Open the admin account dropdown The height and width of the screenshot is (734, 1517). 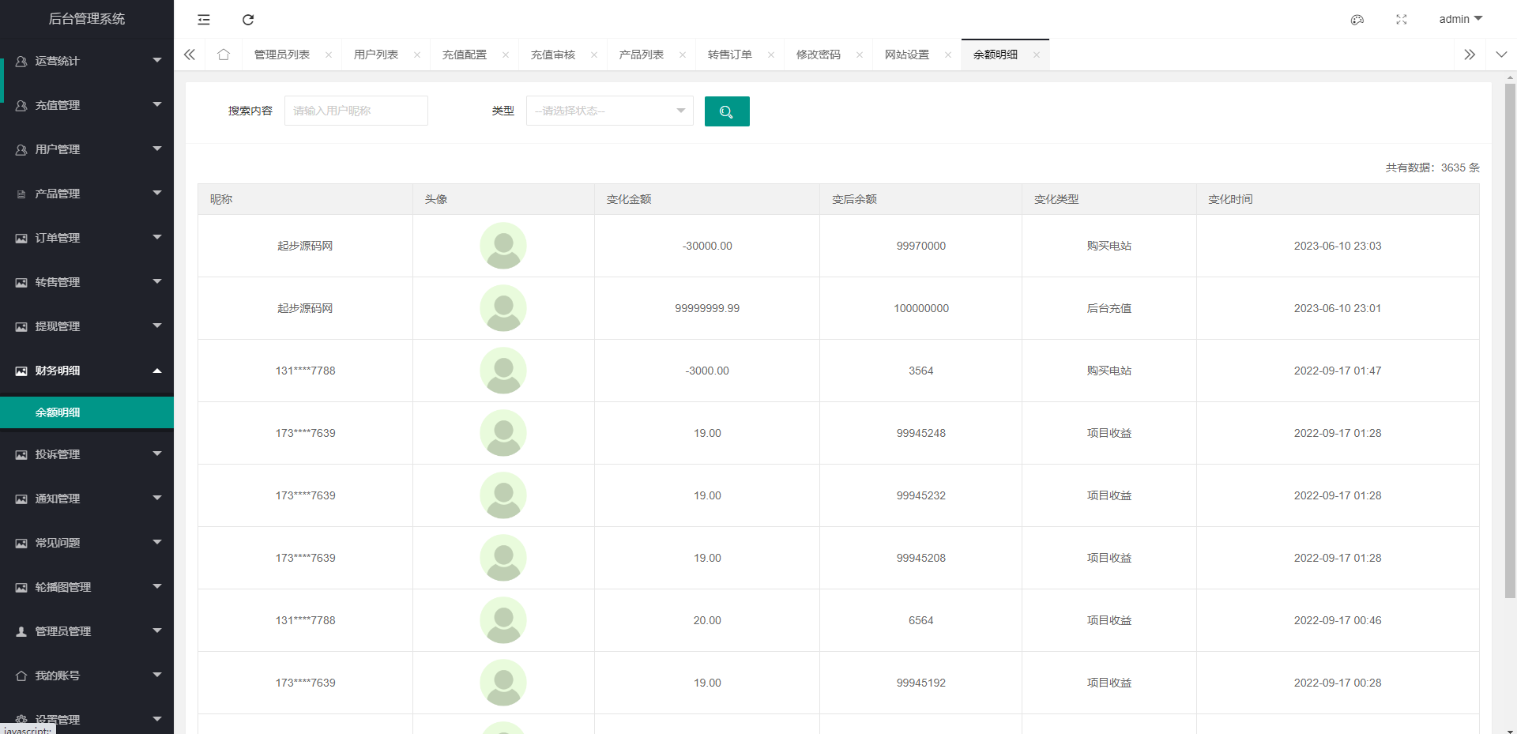coord(1460,19)
